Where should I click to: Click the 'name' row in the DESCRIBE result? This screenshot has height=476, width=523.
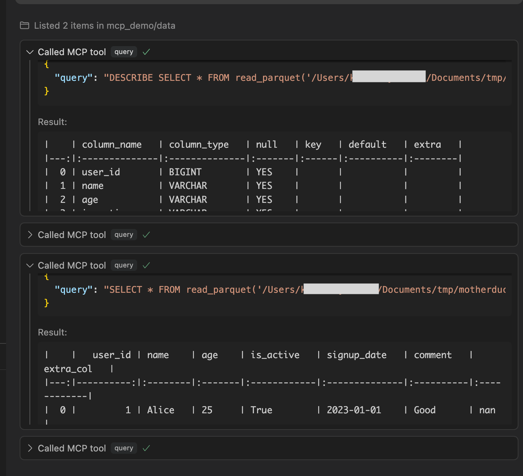coord(252,186)
